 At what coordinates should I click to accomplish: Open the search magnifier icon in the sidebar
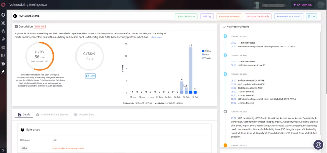click(3, 55)
